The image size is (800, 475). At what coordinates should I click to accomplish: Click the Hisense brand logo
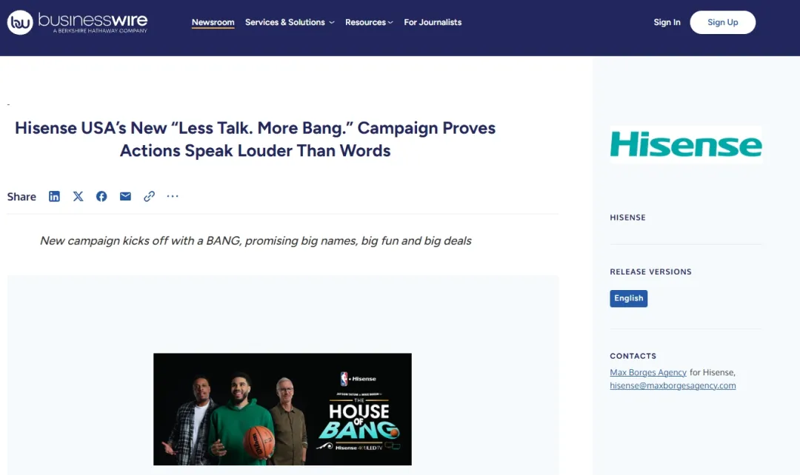tap(686, 145)
